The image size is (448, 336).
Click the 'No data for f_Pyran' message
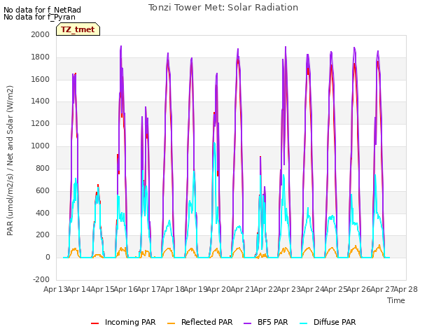pos(39,17)
